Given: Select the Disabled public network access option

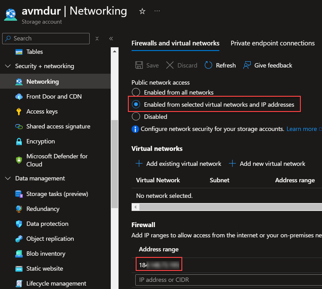Looking at the screenshot, I should (x=136, y=117).
